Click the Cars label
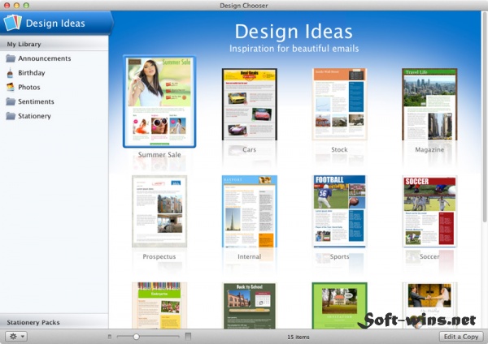Screen dimensions: 488x344 250,149
